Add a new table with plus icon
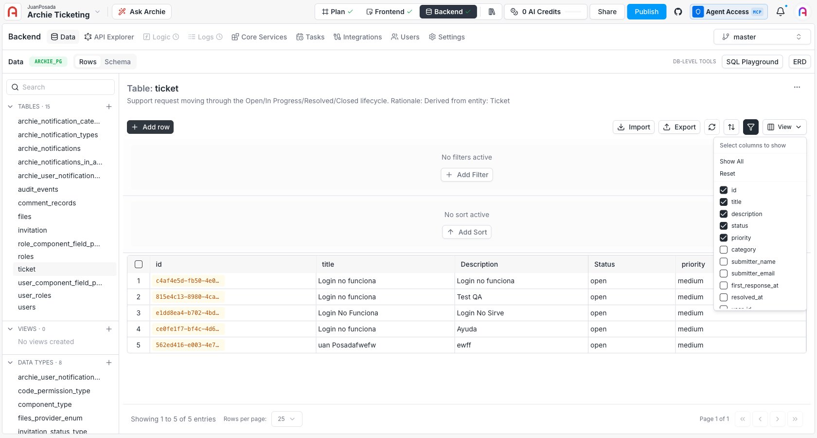Image resolution: width=817 pixels, height=438 pixels. click(x=109, y=107)
